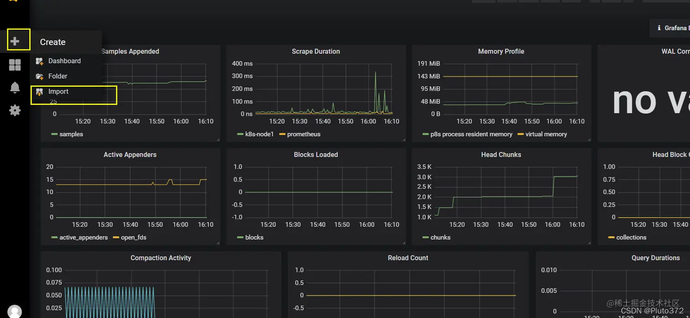Choose Import from the Create menu
Image resolution: width=690 pixels, height=318 pixels.
point(58,92)
